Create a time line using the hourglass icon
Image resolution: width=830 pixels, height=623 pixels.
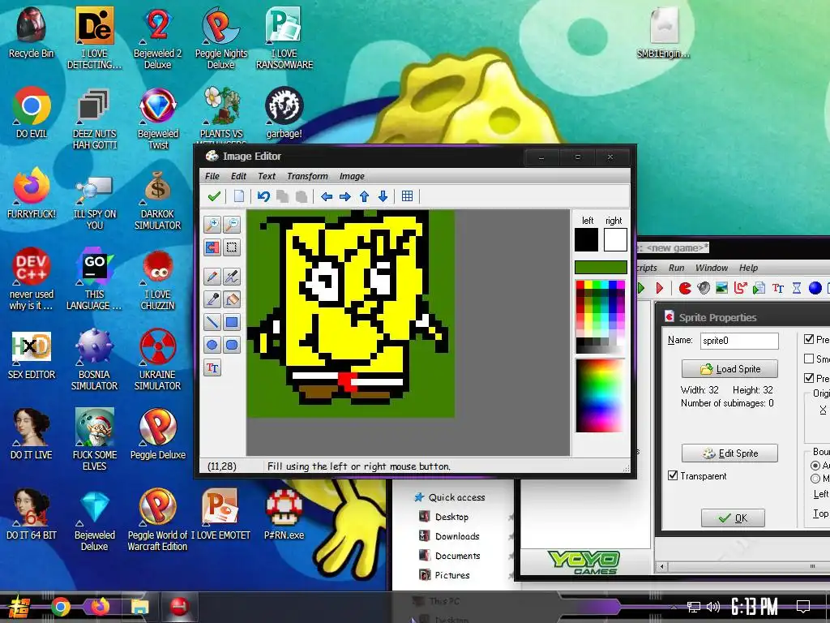(x=797, y=288)
